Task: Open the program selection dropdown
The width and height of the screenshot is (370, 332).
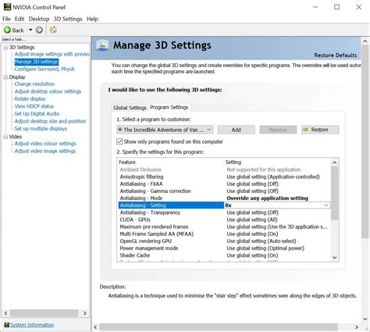Action: (165, 130)
